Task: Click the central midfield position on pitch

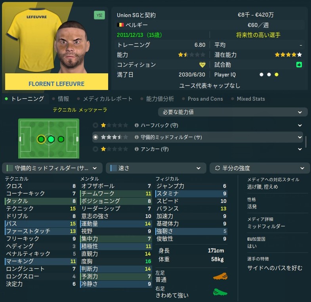Action: 51,139
